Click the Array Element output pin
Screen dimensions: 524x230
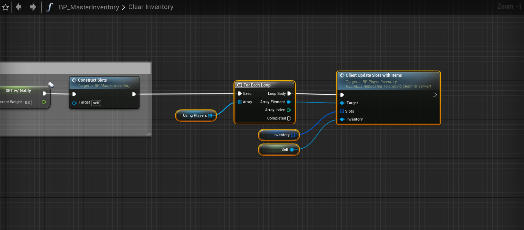pos(289,102)
